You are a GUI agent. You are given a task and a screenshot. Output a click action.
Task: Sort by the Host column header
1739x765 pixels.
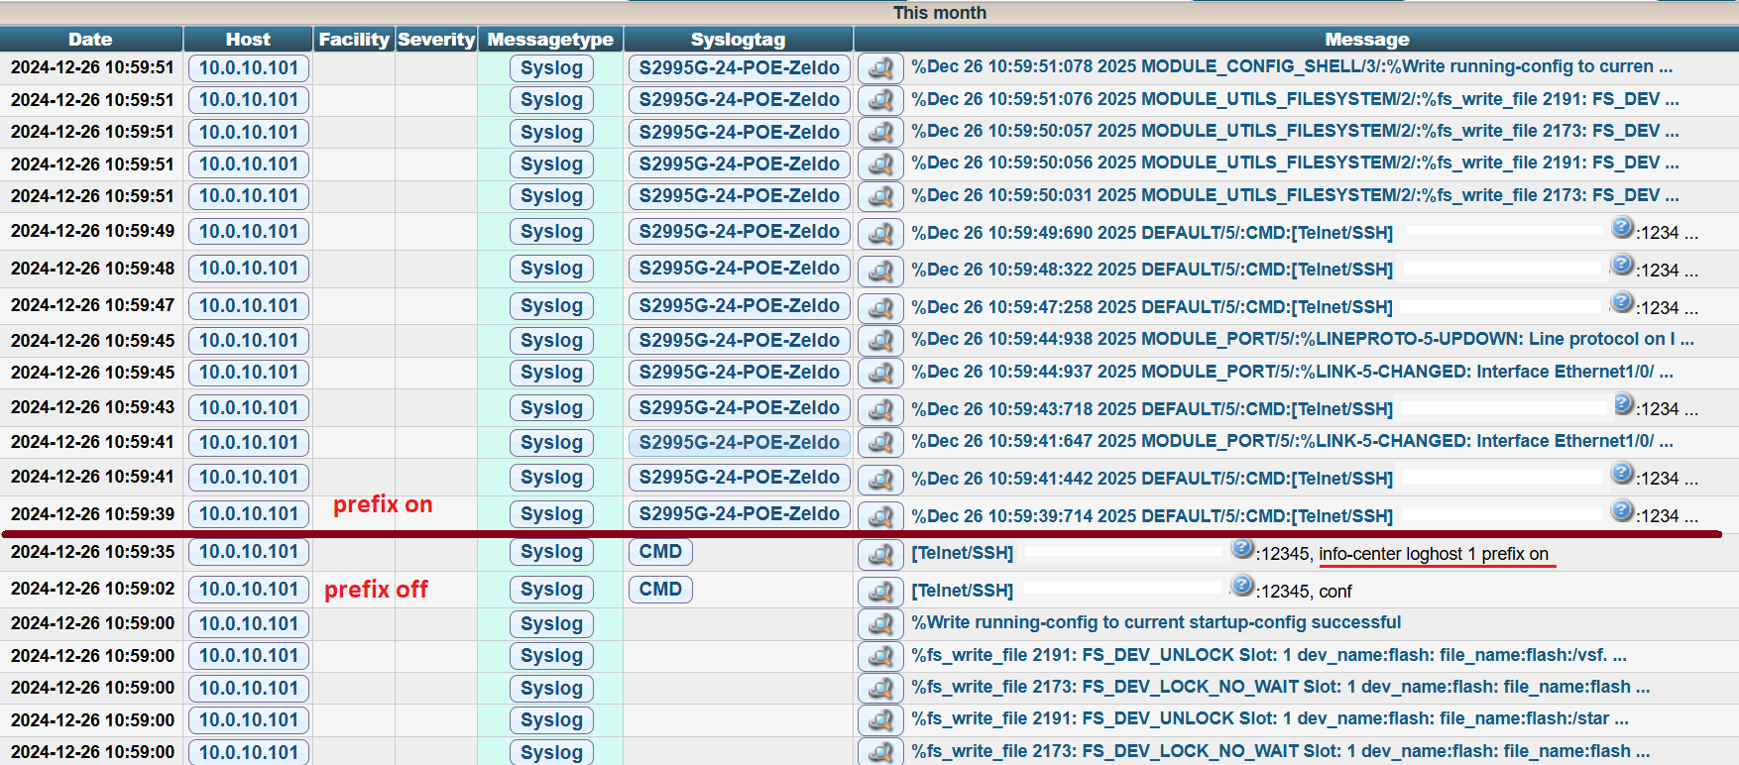[x=248, y=40]
